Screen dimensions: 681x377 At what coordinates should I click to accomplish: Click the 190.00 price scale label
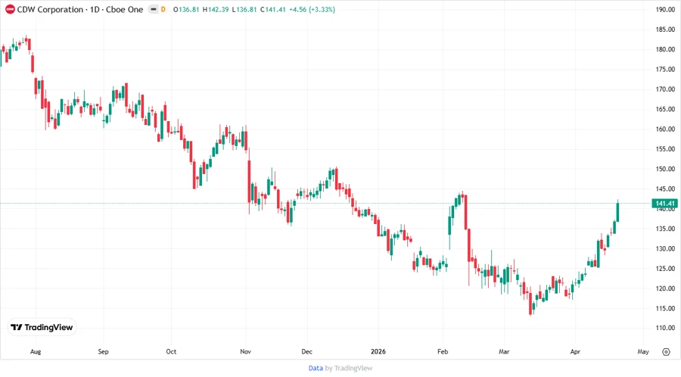coord(665,10)
